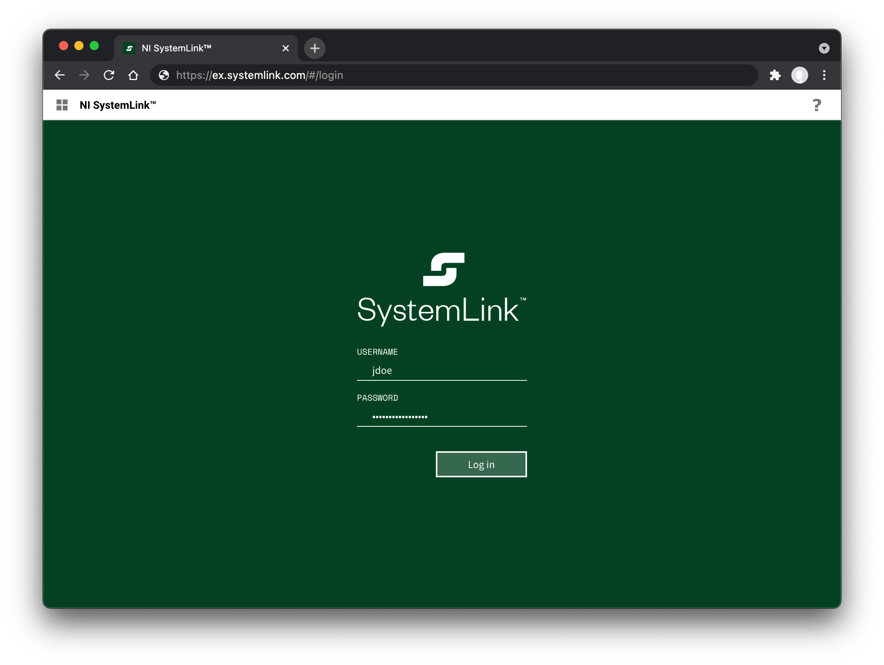The image size is (884, 665).
Task: Click the SystemLink favicon on the tab
Action: click(129, 48)
